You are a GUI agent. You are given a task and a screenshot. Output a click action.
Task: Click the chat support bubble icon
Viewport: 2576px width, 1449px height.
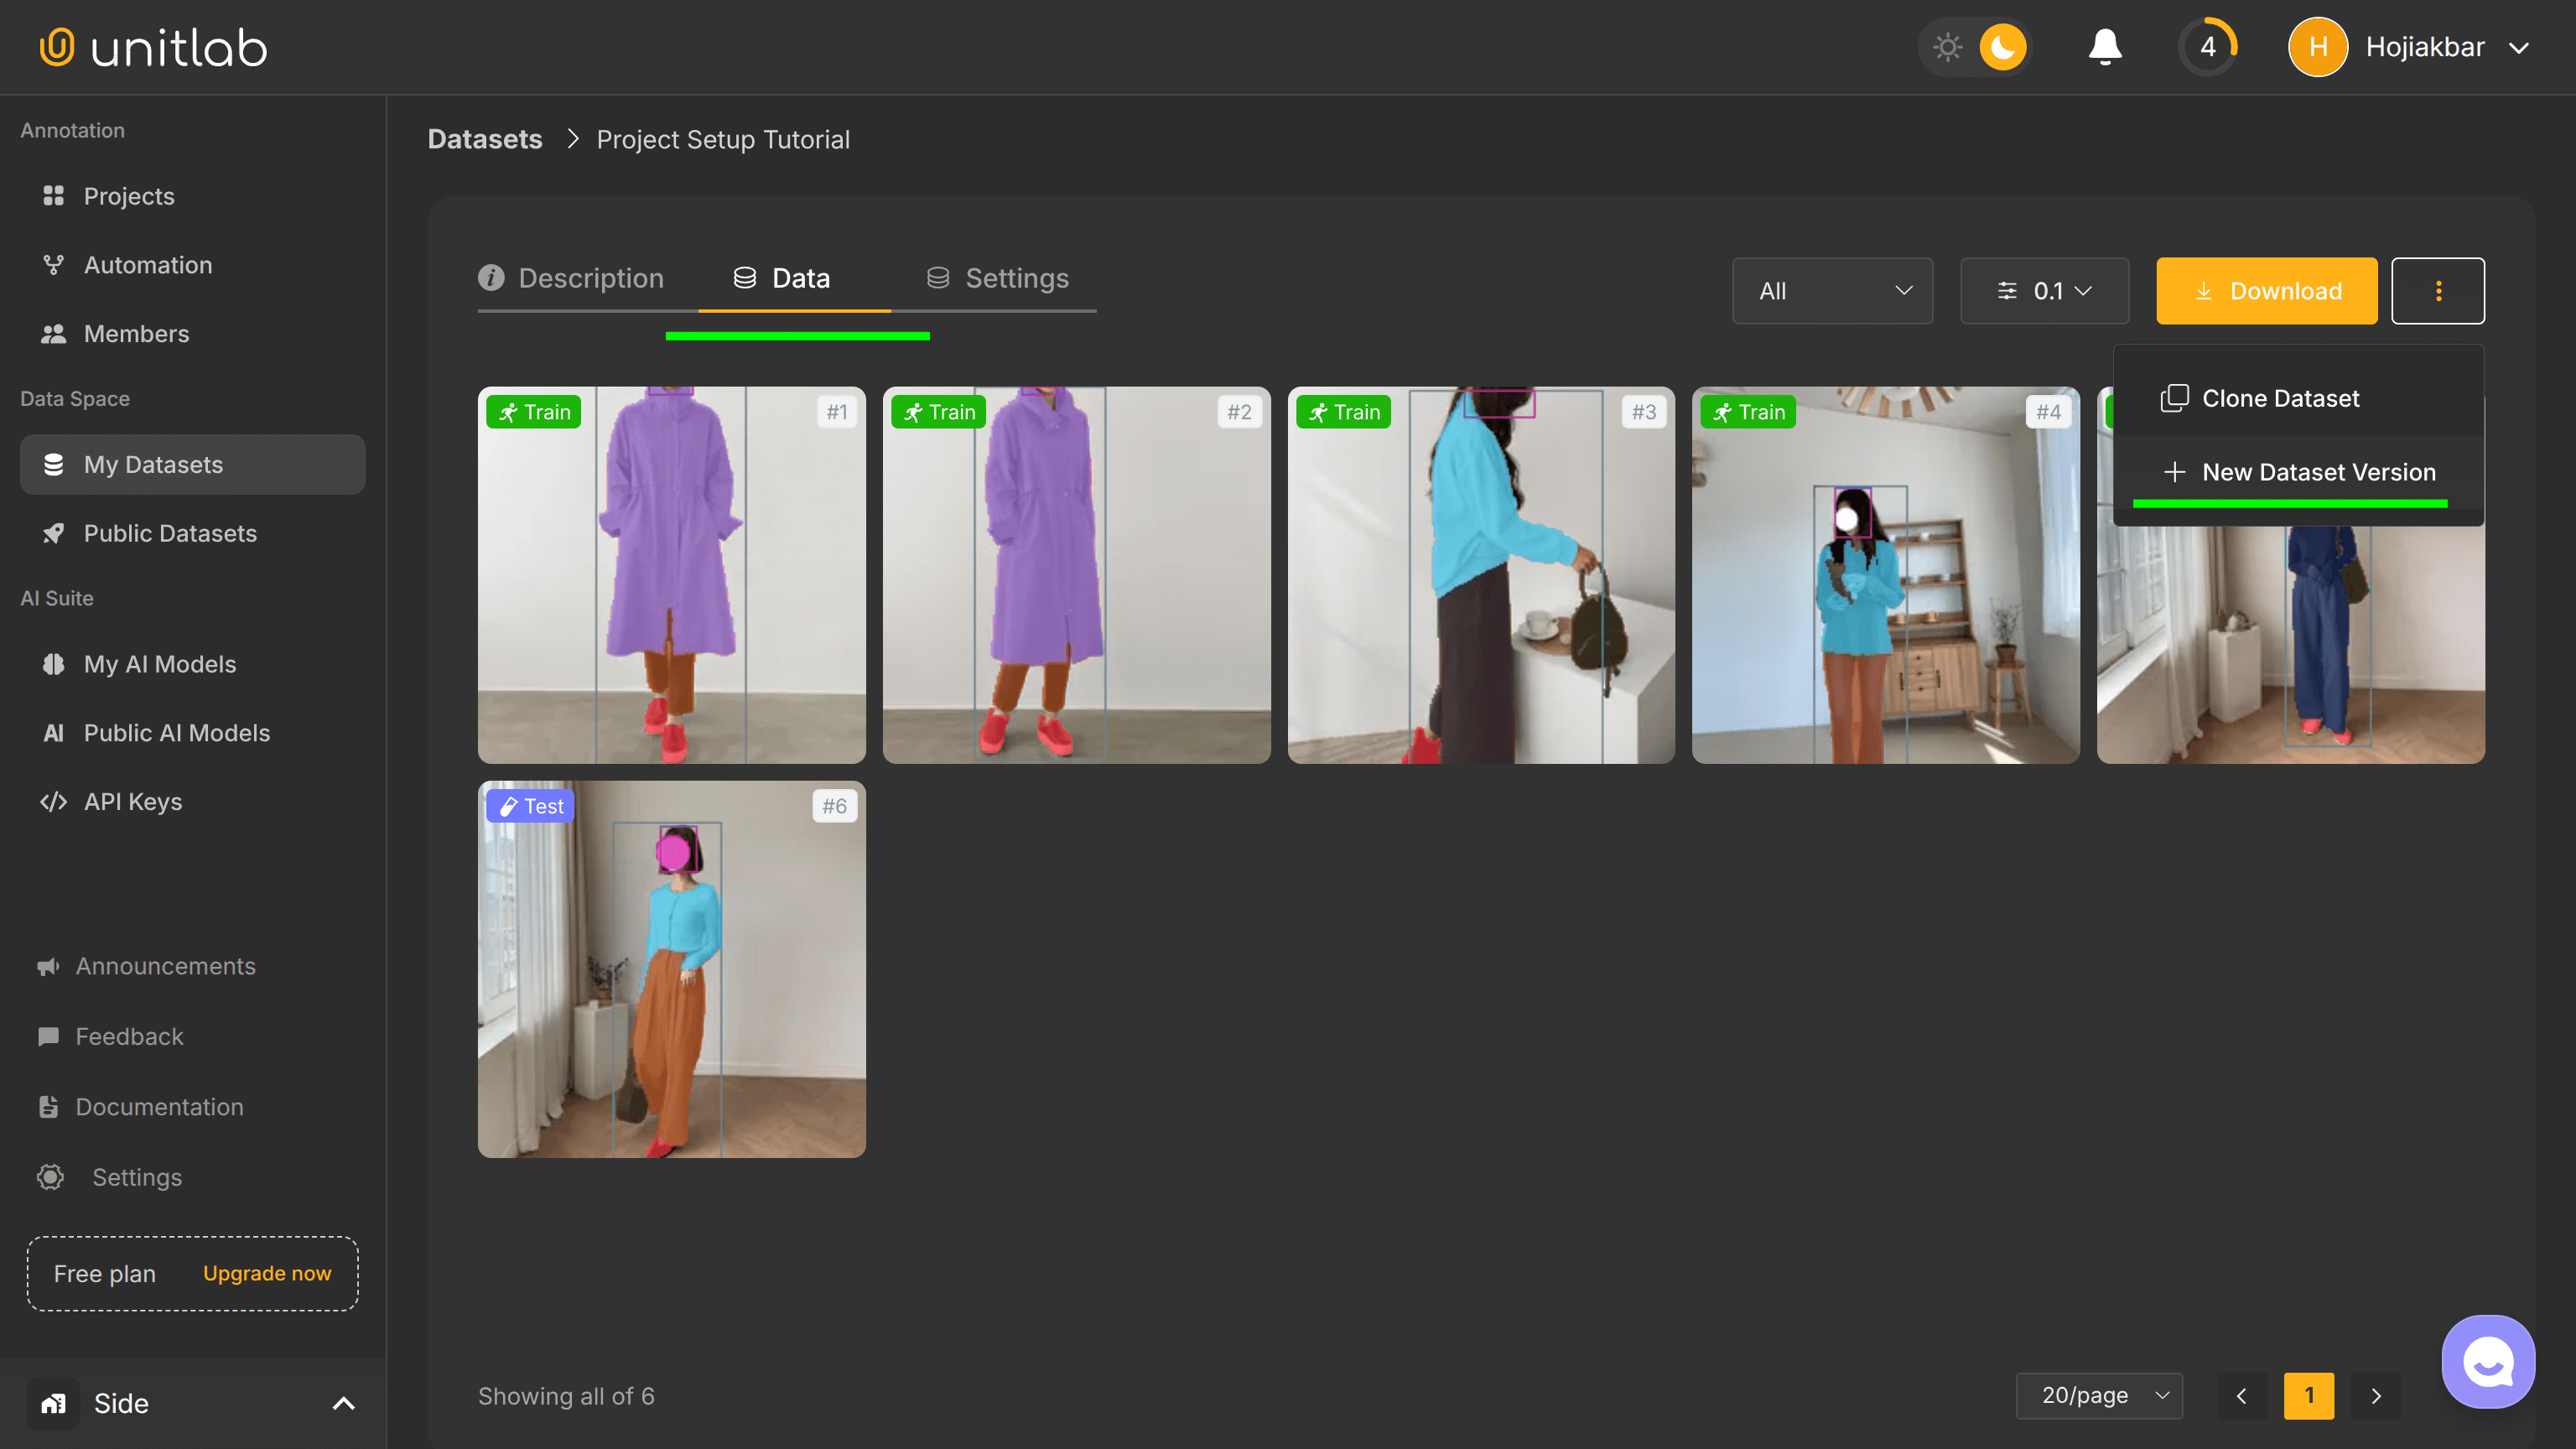[x=2487, y=1361]
